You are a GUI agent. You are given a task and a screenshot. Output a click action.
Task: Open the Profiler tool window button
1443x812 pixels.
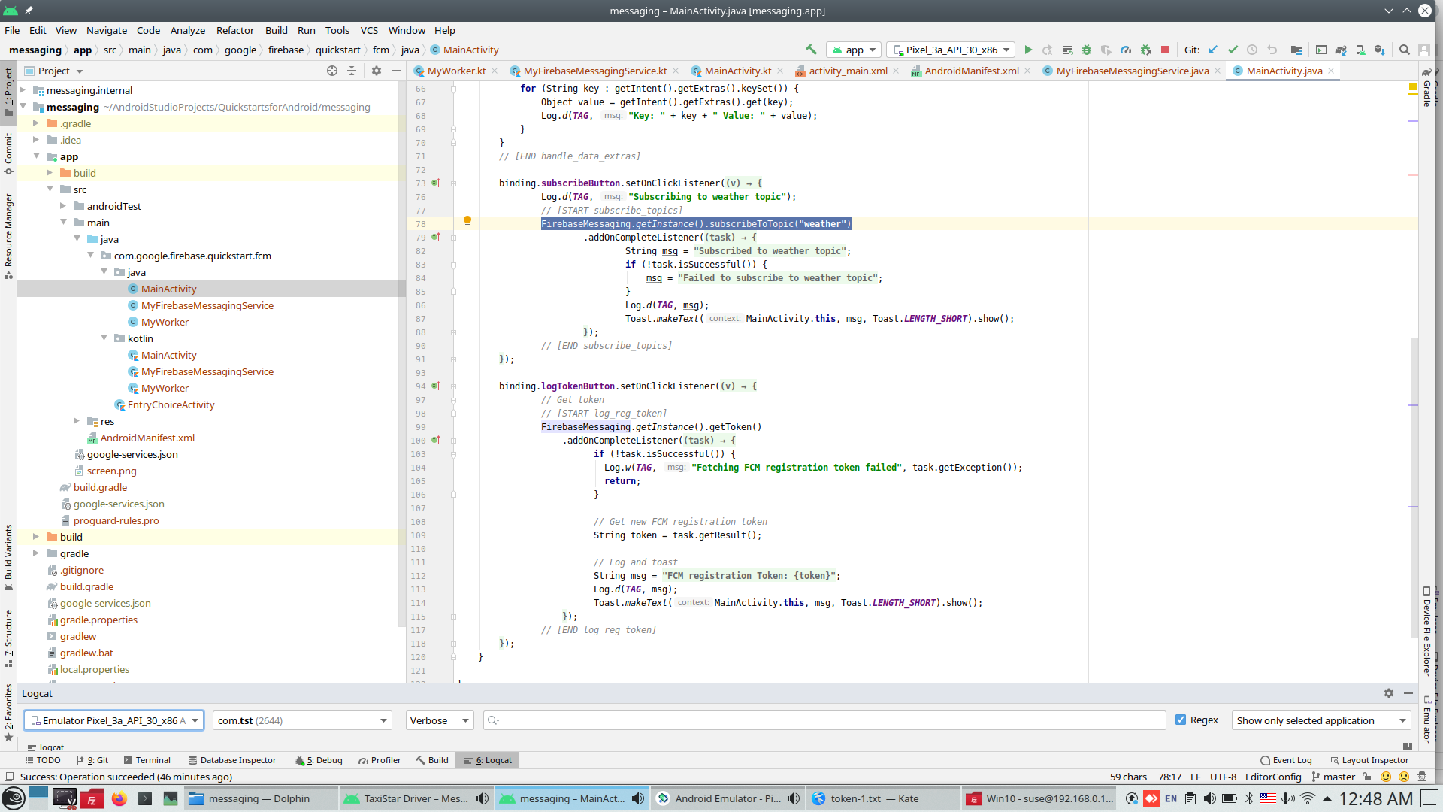pyautogui.click(x=380, y=760)
